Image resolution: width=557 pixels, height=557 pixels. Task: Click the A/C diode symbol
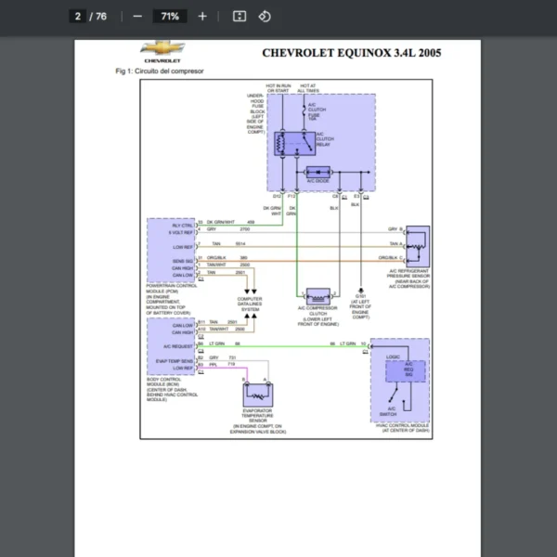(x=317, y=173)
